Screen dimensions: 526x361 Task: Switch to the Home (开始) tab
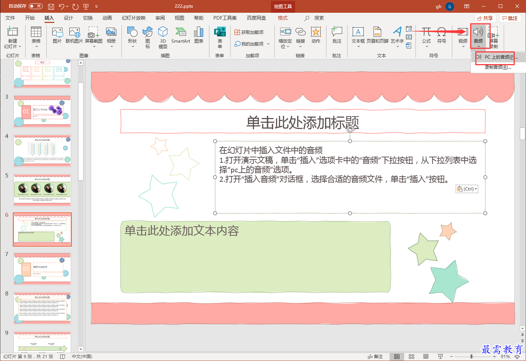(x=30, y=18)
